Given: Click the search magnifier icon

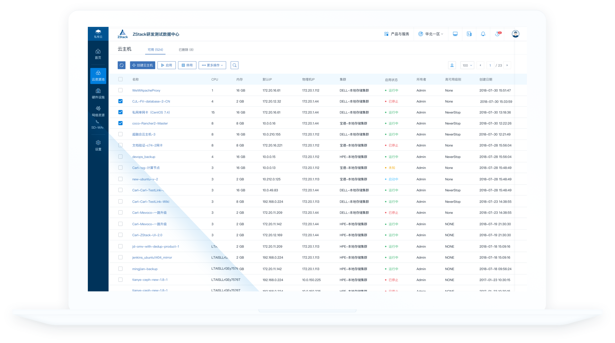Looking at the screenshot, I should coord(234,65).
